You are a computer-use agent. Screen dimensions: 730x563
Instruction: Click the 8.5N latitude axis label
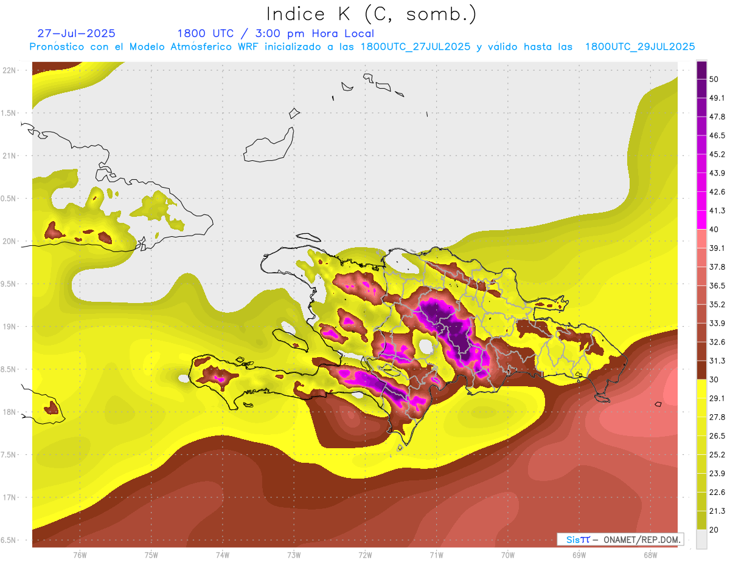pos(9,369)
